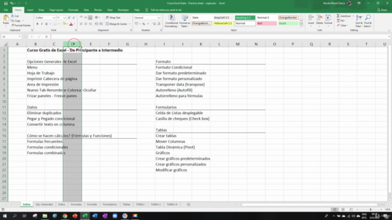
Task: Click the Find & Select magnifier icon
Action: click(367, 18)
